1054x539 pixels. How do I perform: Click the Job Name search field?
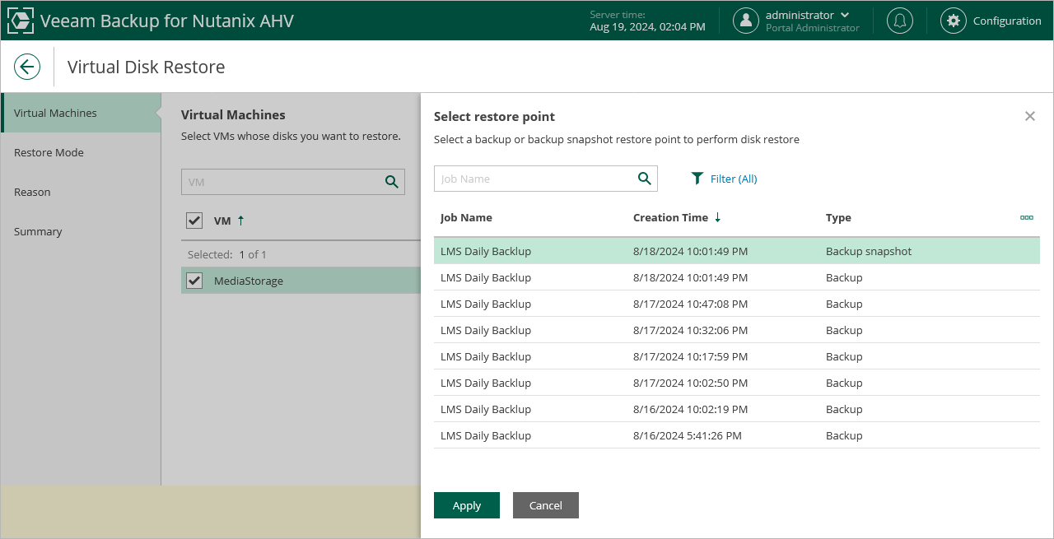tap(535, 179)
